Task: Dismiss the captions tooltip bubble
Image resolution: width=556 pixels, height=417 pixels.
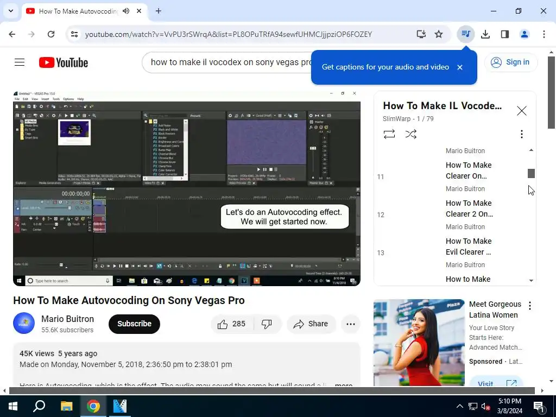Action: tap(460, 67)
